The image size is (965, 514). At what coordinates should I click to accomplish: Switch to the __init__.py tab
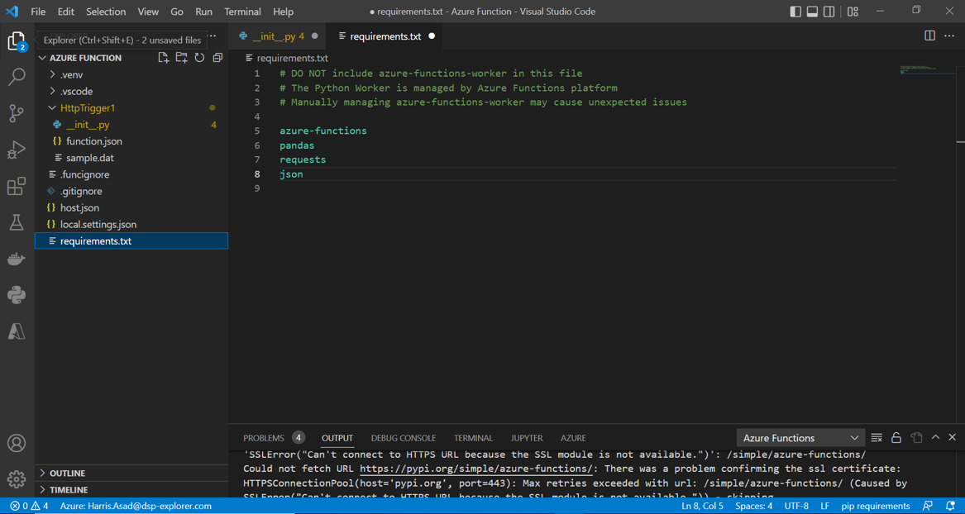pyautogui.click(x=277, y=36)
